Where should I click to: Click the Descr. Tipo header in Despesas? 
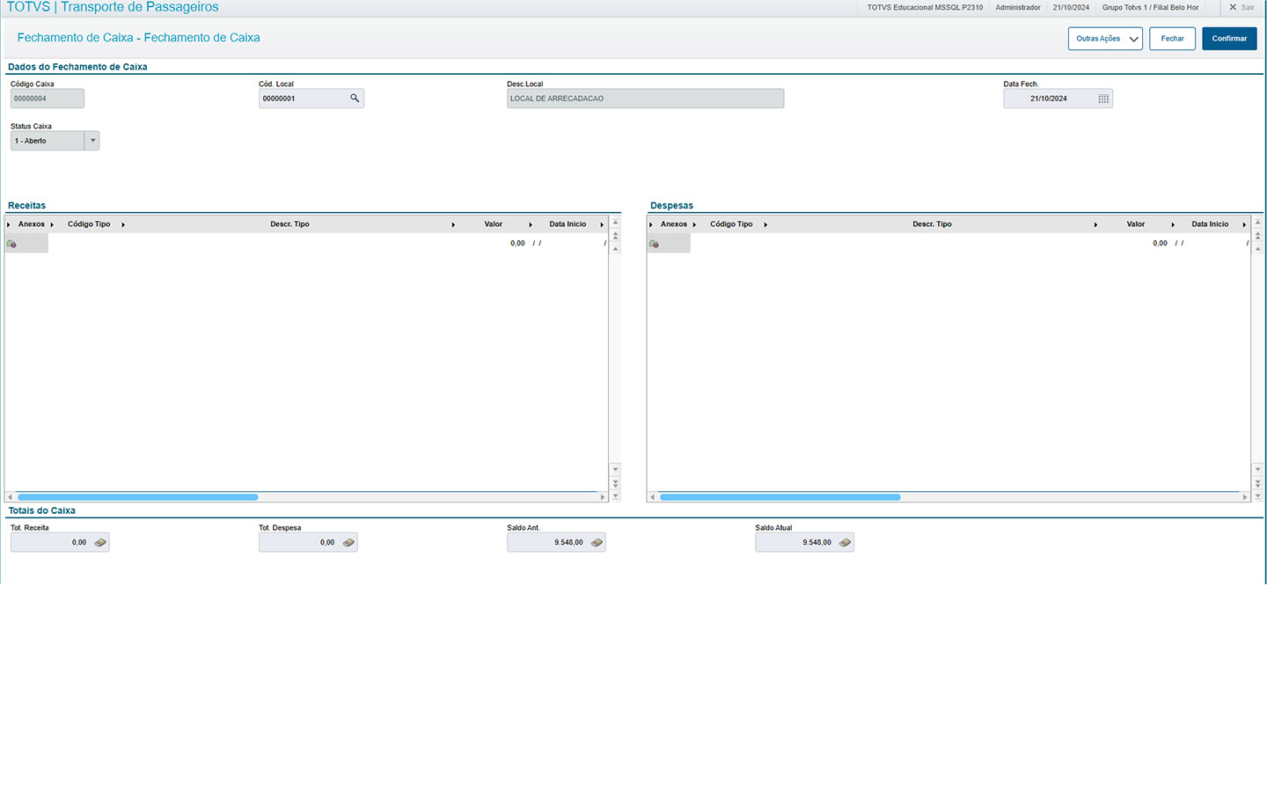(932, 224)
